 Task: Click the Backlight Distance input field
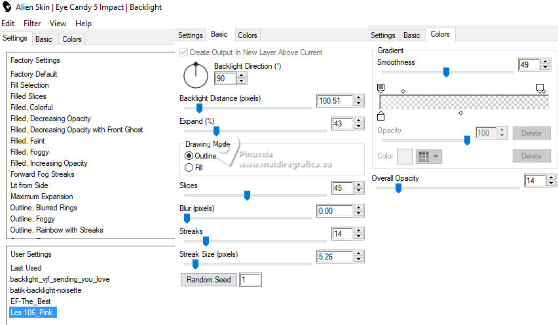point(334,101)
